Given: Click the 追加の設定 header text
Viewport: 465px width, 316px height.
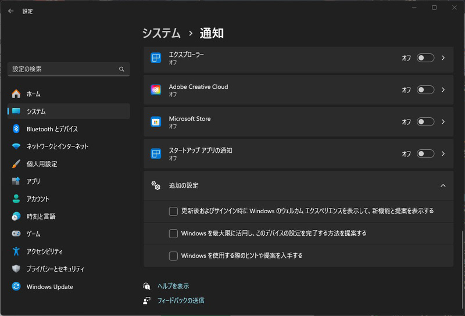Looking at the screenshot, I should coord(184,185).
